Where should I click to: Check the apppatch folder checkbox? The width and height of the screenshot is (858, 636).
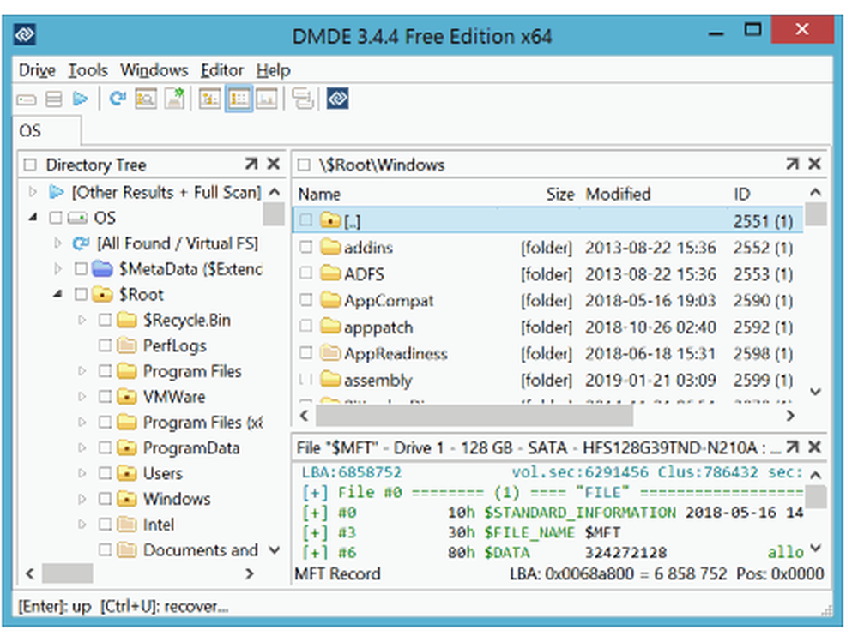coord(306,327)
